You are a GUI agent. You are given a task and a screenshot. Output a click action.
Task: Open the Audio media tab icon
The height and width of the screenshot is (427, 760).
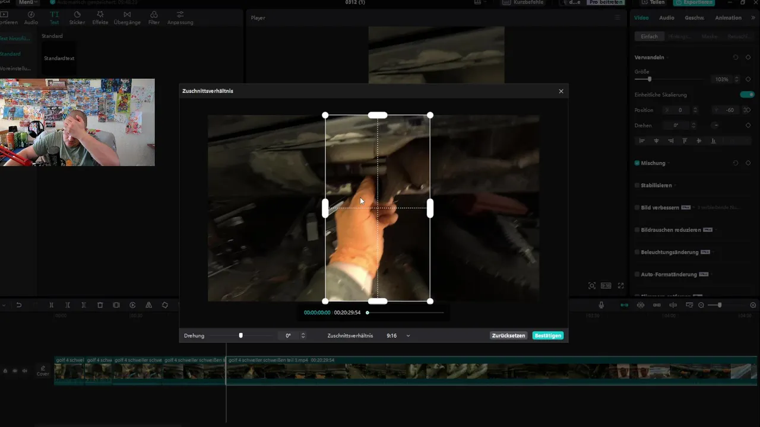point(31,14)
